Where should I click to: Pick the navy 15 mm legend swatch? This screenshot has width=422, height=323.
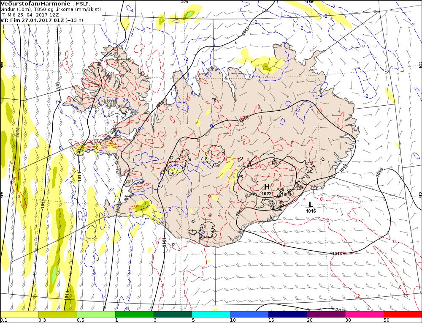pyautogui.click(x=288, y=314)
